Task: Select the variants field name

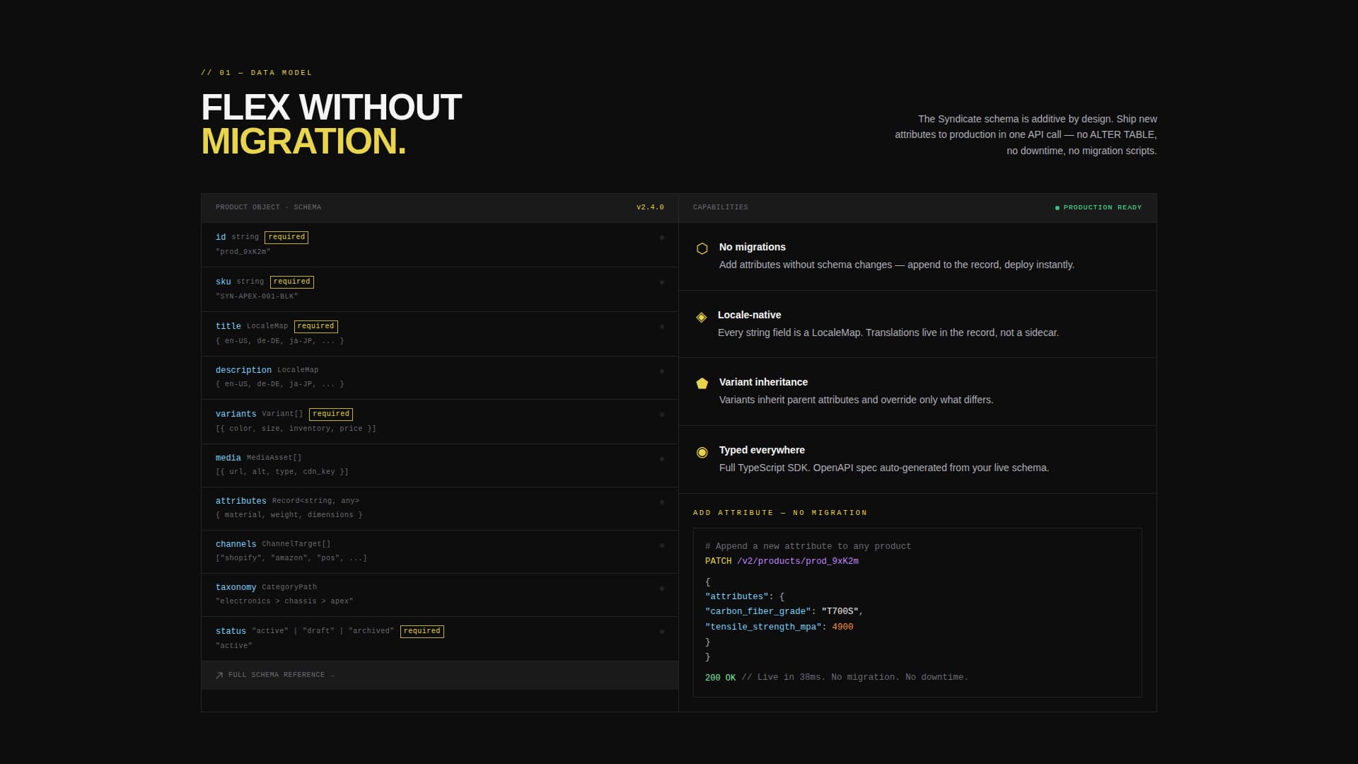Action: 236,414
